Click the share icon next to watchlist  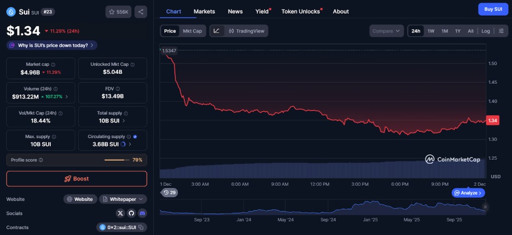coord(140,12)
